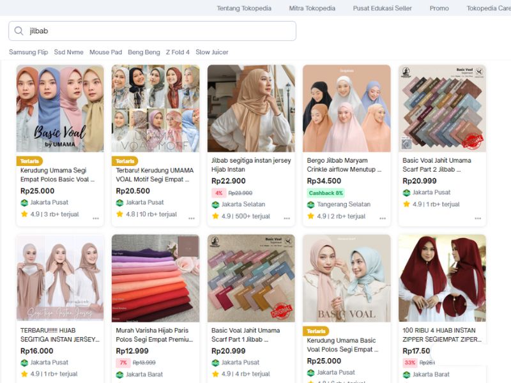The image size is (511, 383).
Task: Visit Pusat Edukasi Seller
Action: point(381,8)
